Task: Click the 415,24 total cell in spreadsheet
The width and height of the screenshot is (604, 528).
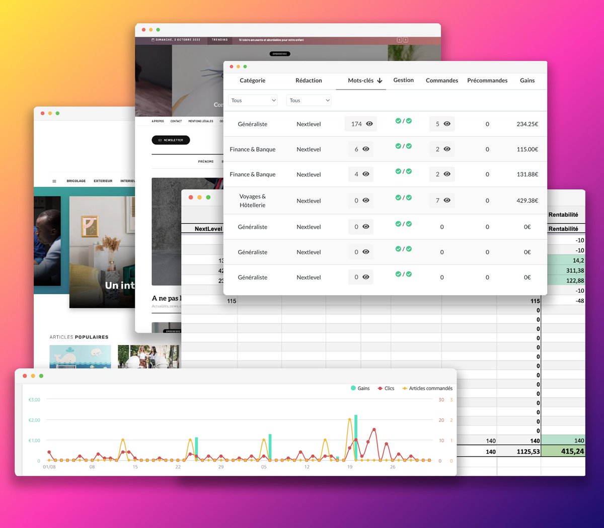Action: coord(563,451)
